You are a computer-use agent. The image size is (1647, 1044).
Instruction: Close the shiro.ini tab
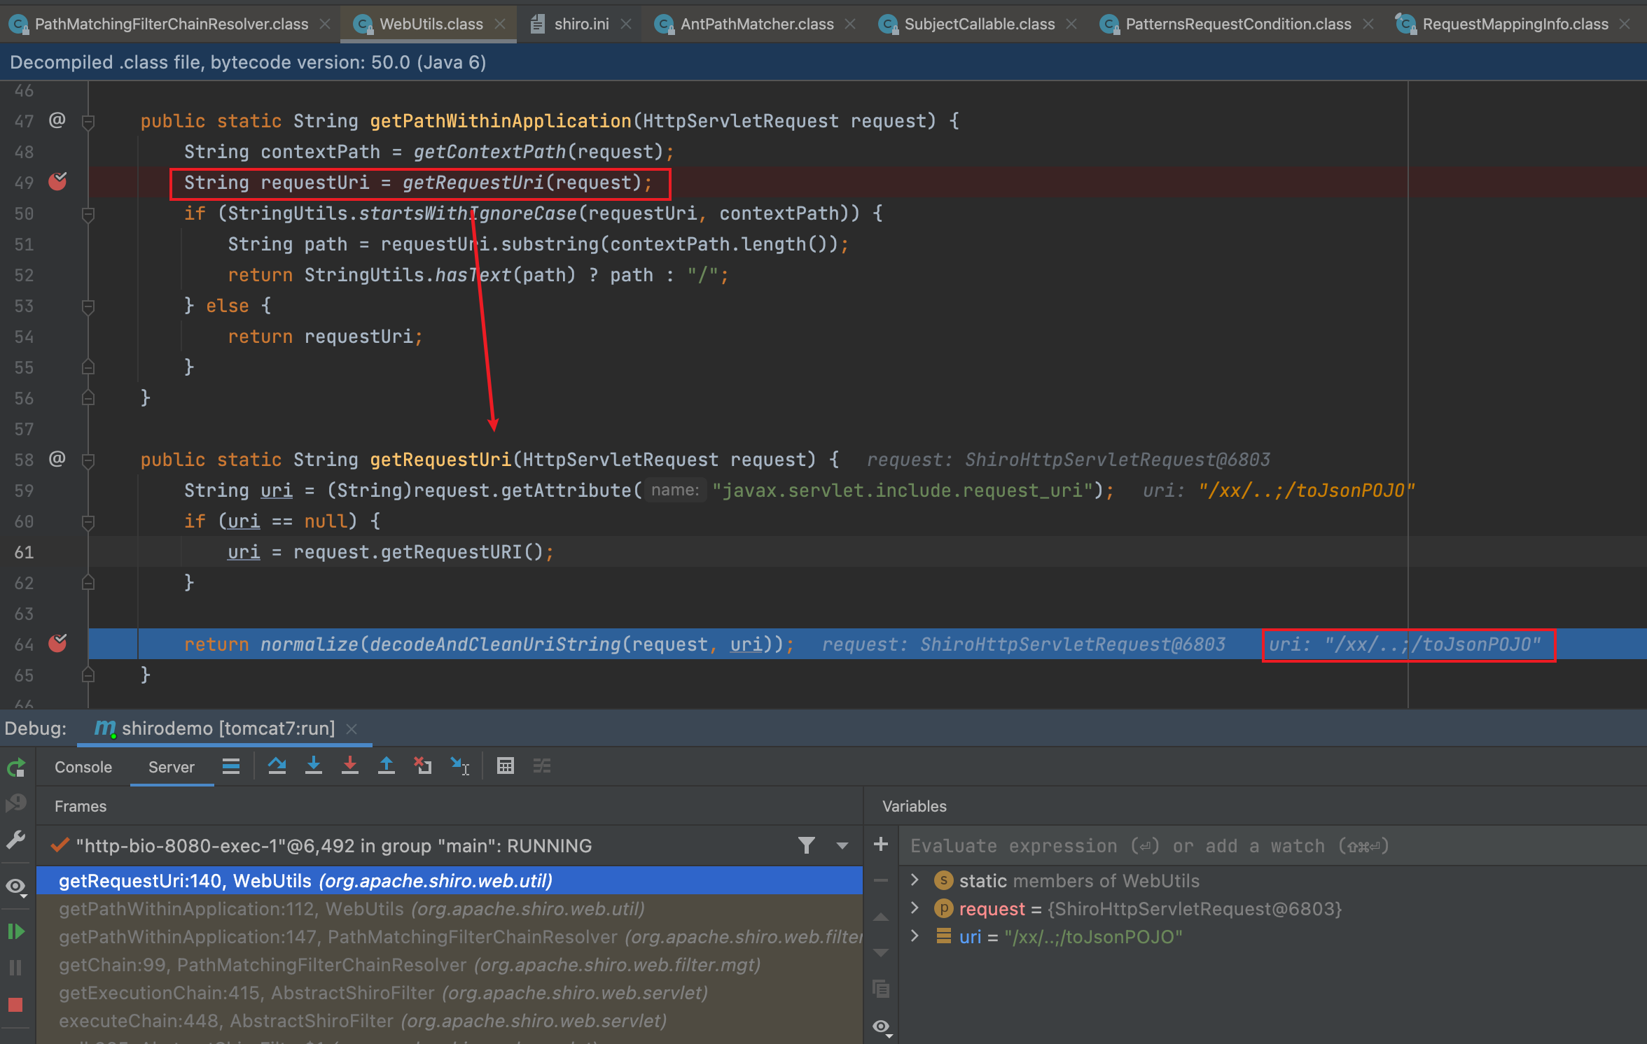point(626,24)
